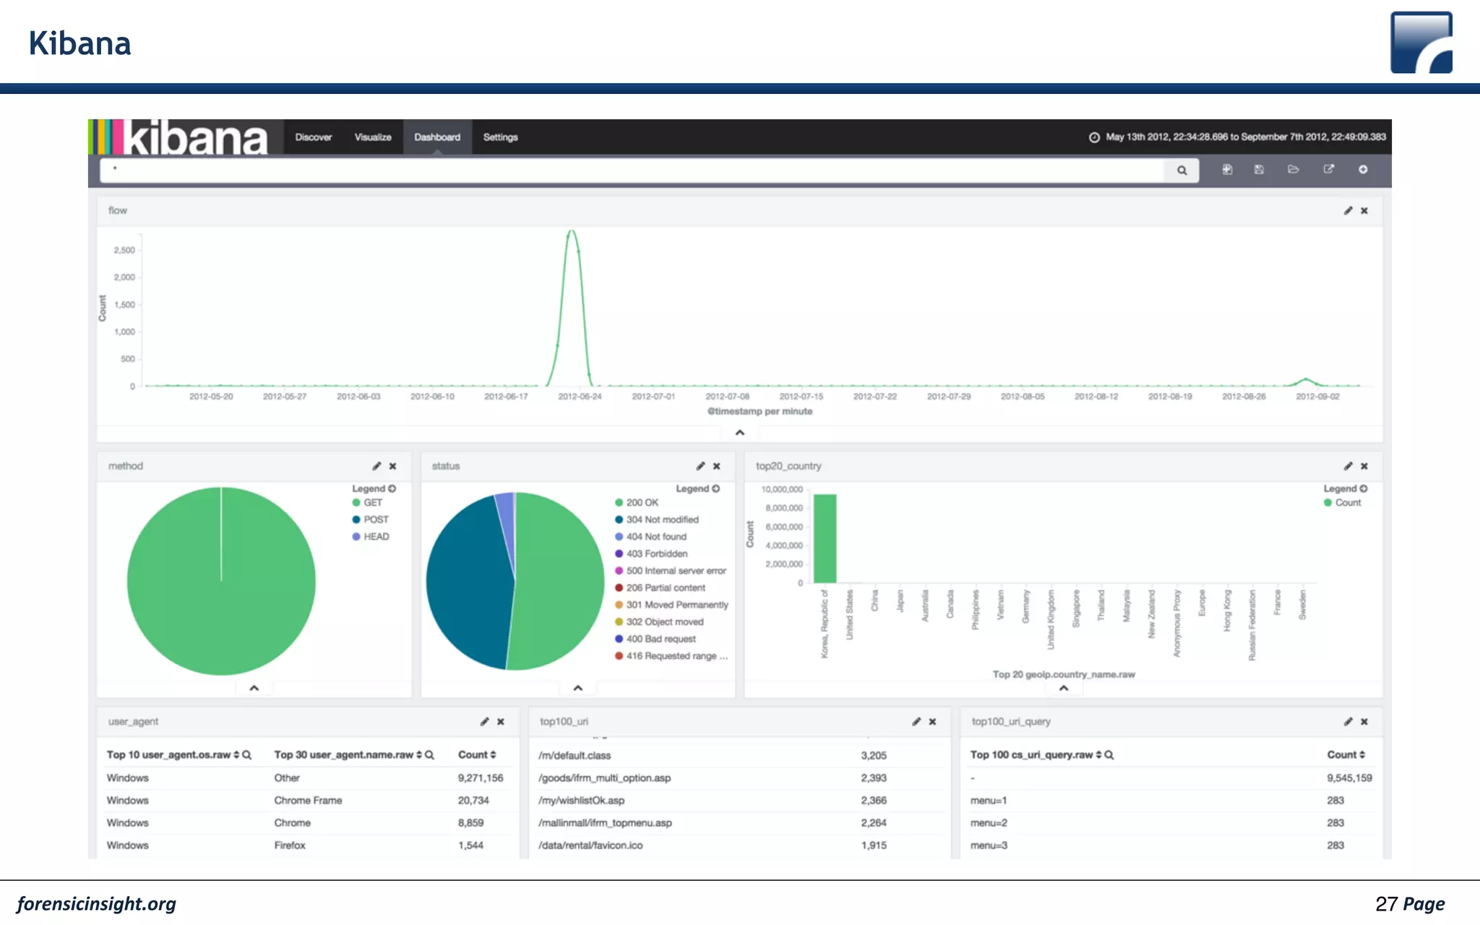Sort by Top 100 cs_uri_query.raw column
The height and width of the screenshot is (925, 1480).
(x=1098, y=754)
